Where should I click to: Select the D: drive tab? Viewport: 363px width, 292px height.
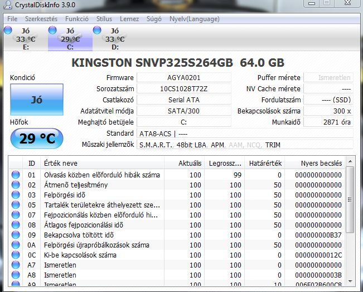click(x=115, y=38)
